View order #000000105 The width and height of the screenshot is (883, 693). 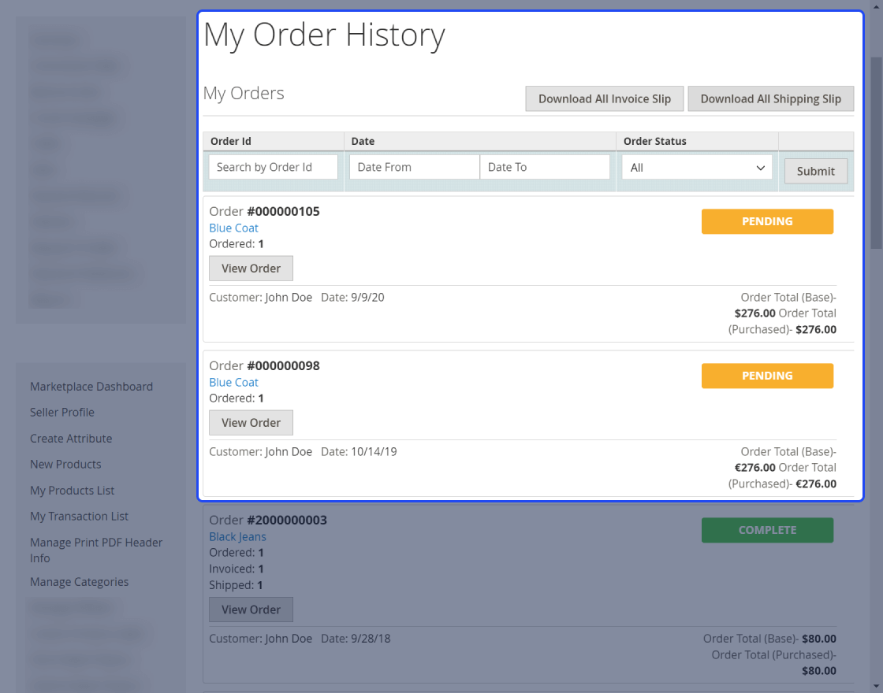click(251, 269)
